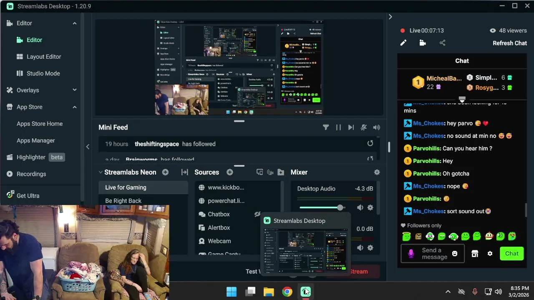Open the Editor page in the sidebar
This screenshot has height=300, width=534.
coord(34,40)
